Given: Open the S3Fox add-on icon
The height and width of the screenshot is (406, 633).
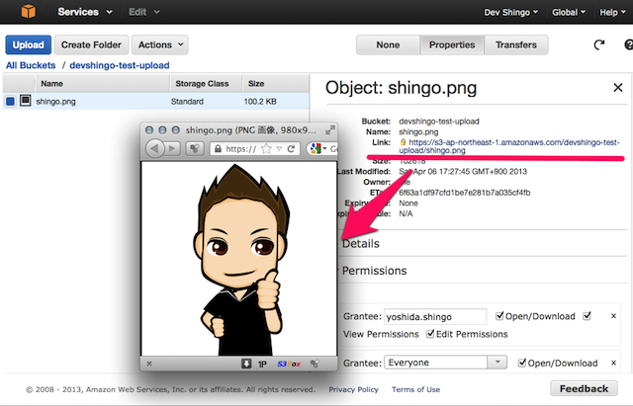Looking at the screenshot, I should 289,365.
